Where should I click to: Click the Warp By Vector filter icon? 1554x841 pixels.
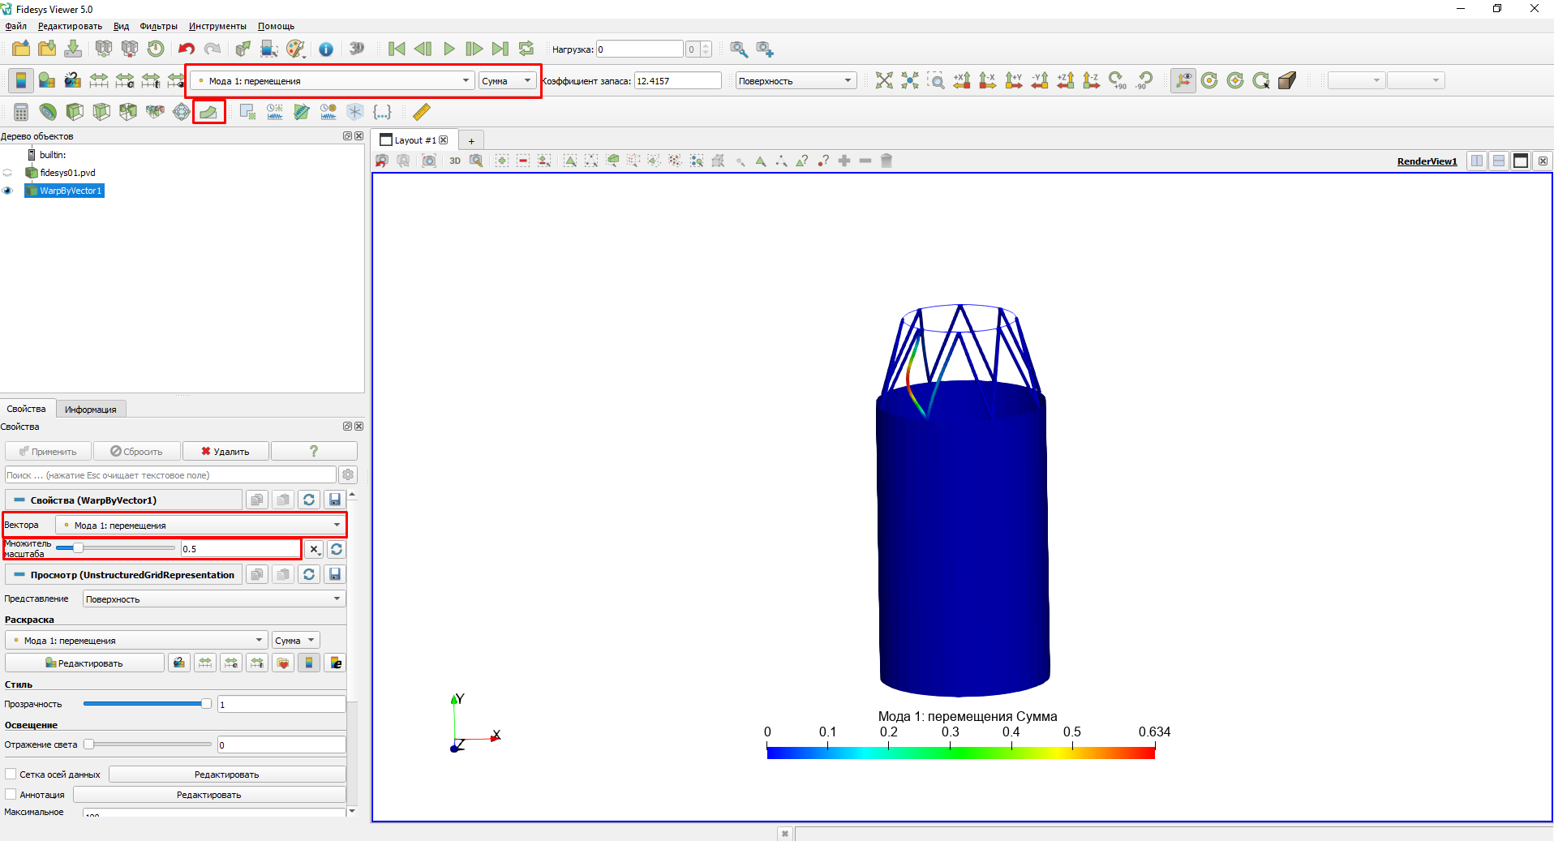[208, 112]
